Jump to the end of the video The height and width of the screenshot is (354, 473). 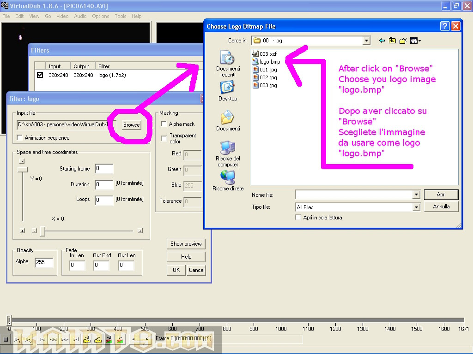[x=76, y=340]
